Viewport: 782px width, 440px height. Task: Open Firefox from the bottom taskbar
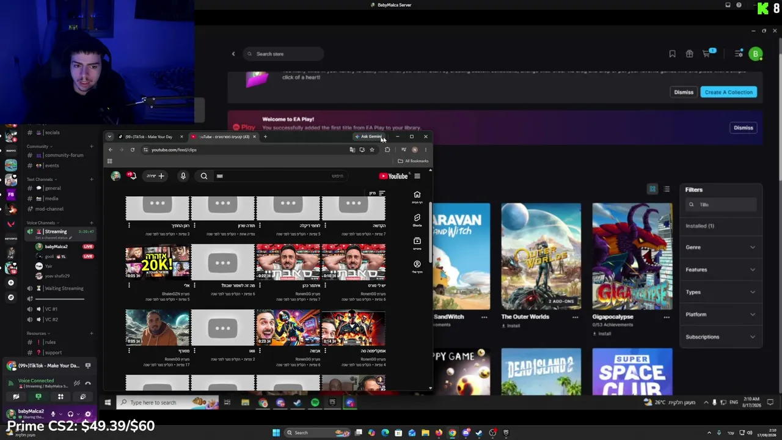coord(439,433)
